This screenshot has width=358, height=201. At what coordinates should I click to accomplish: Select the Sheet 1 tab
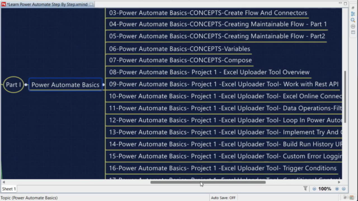point(9,189)
